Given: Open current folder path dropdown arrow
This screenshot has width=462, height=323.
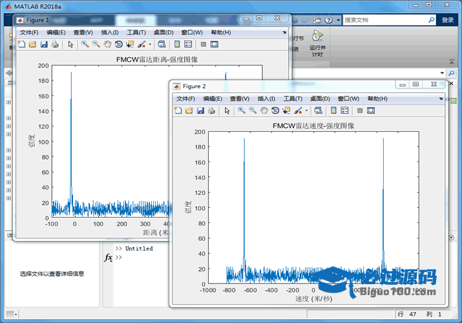Looking at the screenshot, I should pyautogui.click(x=442, y=73).
